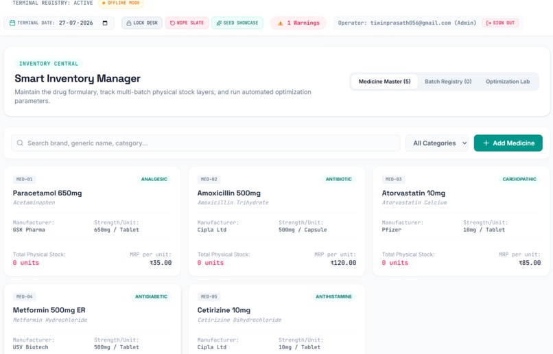
Task: Click the Atorvastatin Calcium generic name
Action: [x=414, y=203]
